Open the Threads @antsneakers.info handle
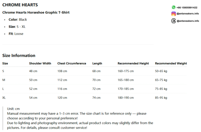 pyautogui.click(x=188, y=21)
